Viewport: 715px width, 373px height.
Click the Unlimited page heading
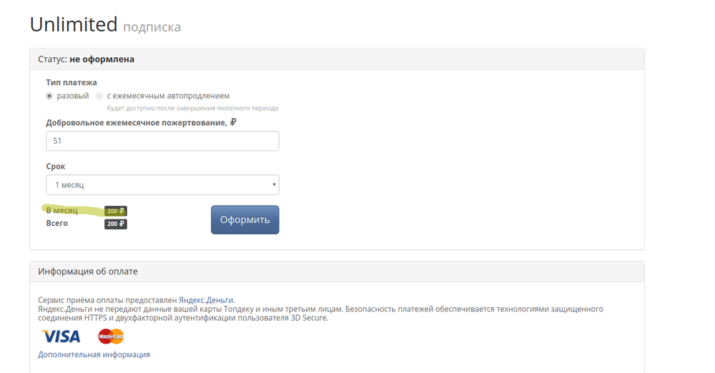74,24
